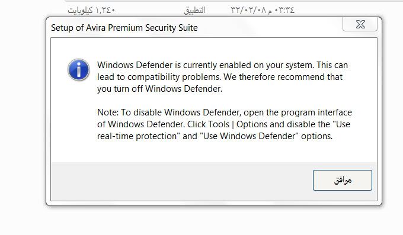Click 'We therefore recommend that' phrase
403x235 pixels.
pos(283,77)
